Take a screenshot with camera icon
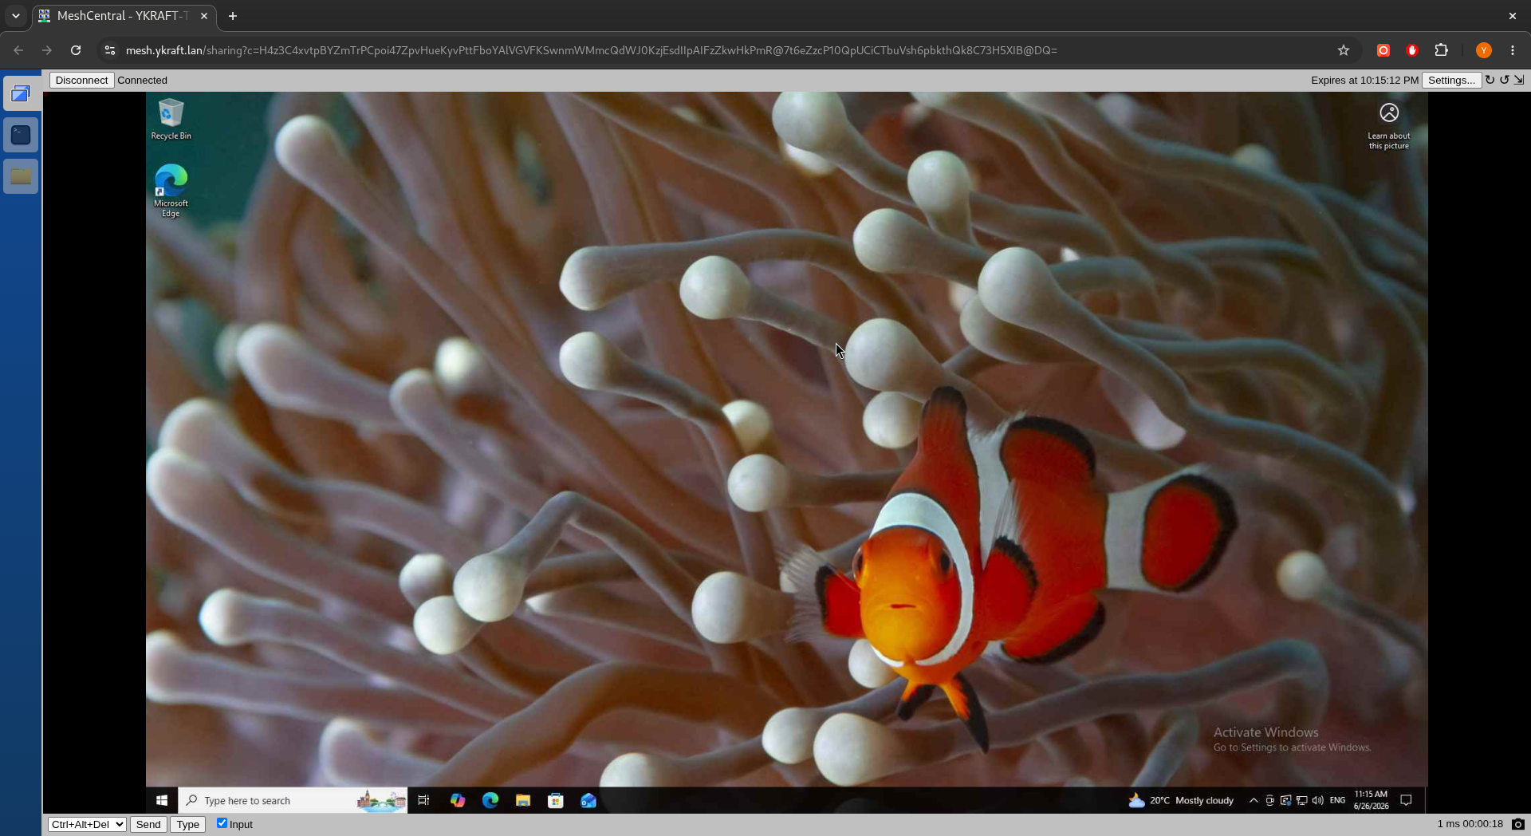 1518,824
